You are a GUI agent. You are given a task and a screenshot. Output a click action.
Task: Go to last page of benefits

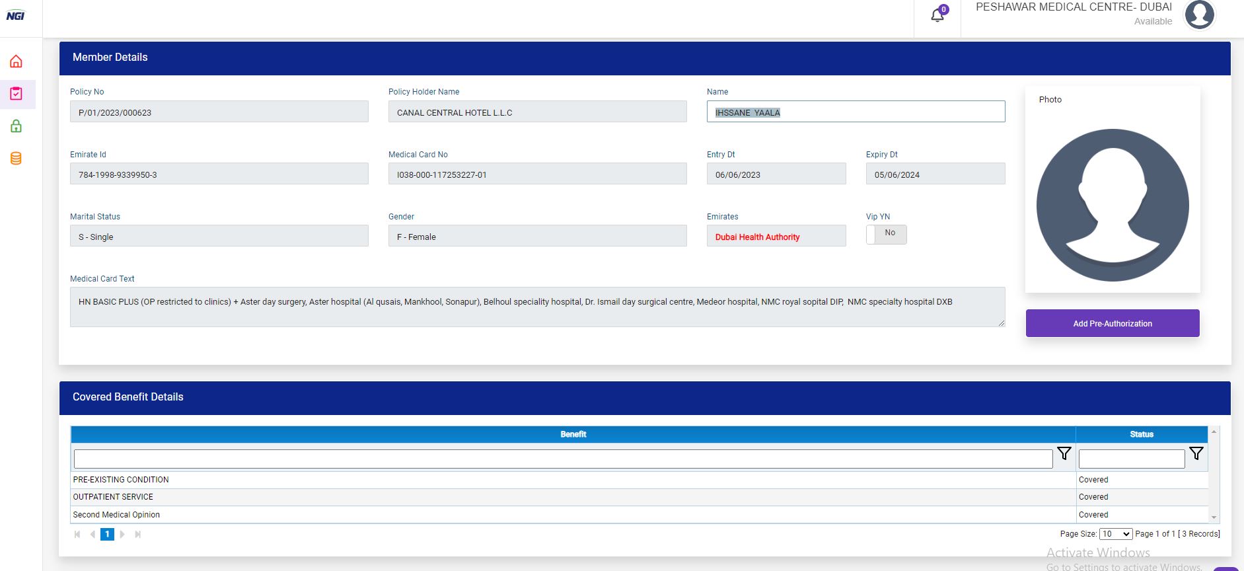[x=137, y=534]
